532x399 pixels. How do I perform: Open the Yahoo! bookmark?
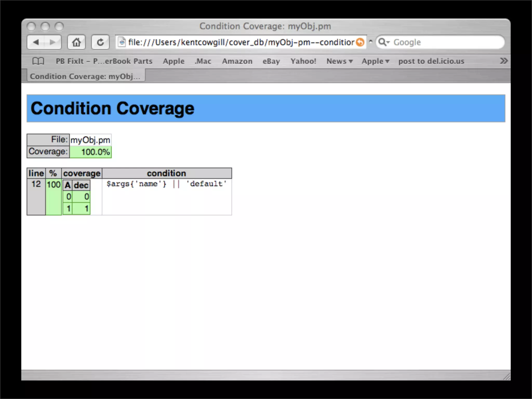tap(303, 61)
